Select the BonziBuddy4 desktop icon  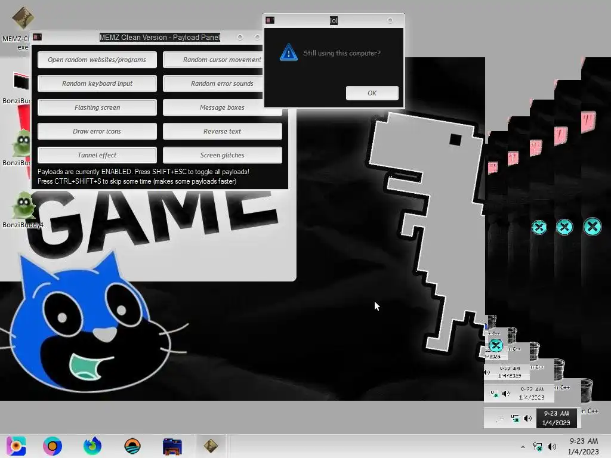click(x=23, y=211)
